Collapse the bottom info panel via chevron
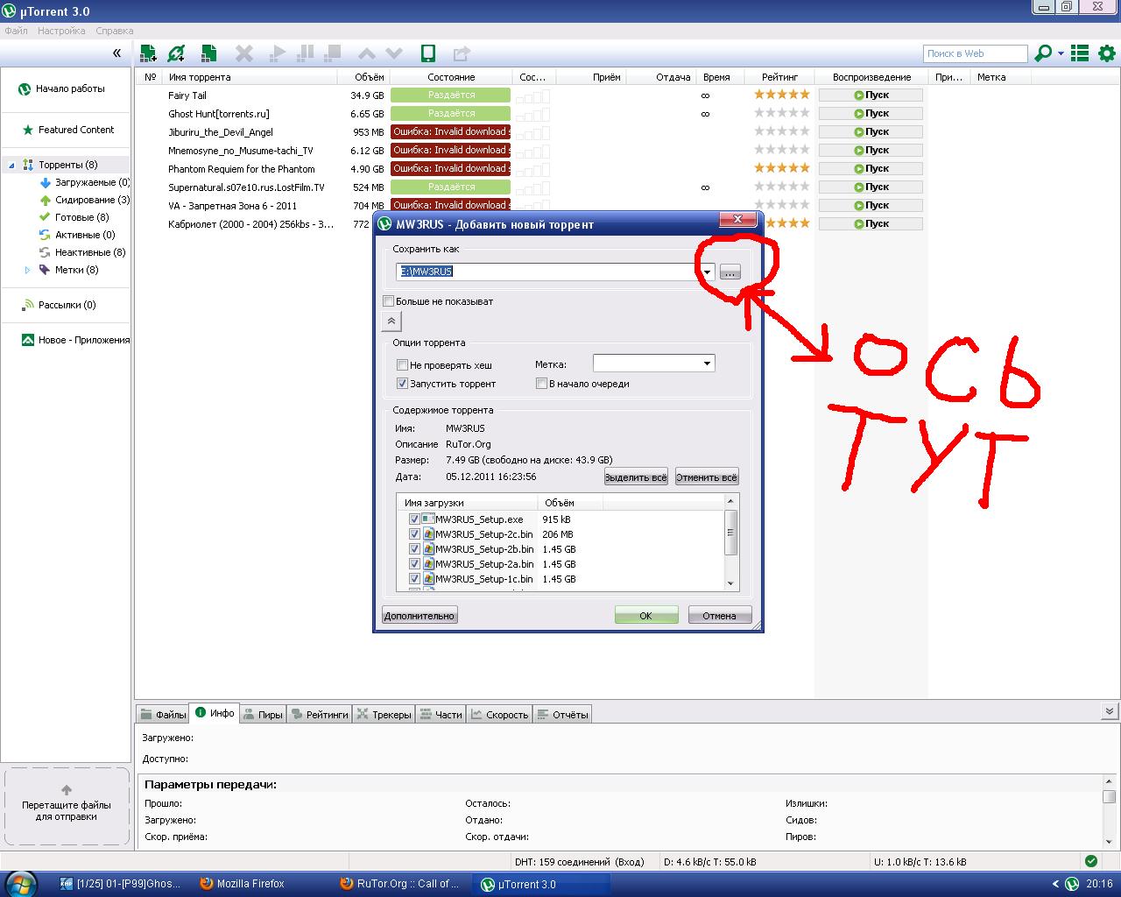This screenshot has width=1121, height=897. pyautogui.click(x=1110, y=711)
